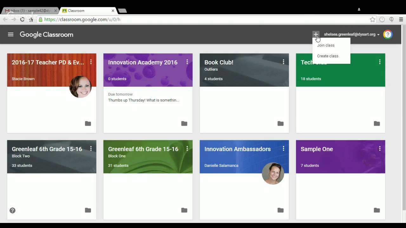Viewport: 406px width, 228px height.
Task: Open Sample One class
Action: click(x=317, y=149)
